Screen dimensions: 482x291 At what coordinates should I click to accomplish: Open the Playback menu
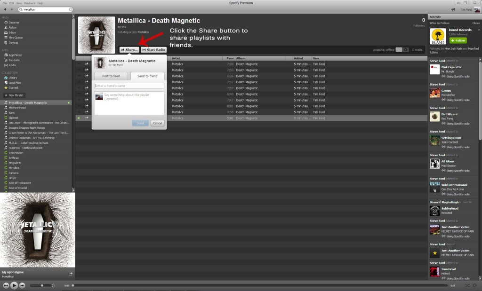click(x=29, y=3)
